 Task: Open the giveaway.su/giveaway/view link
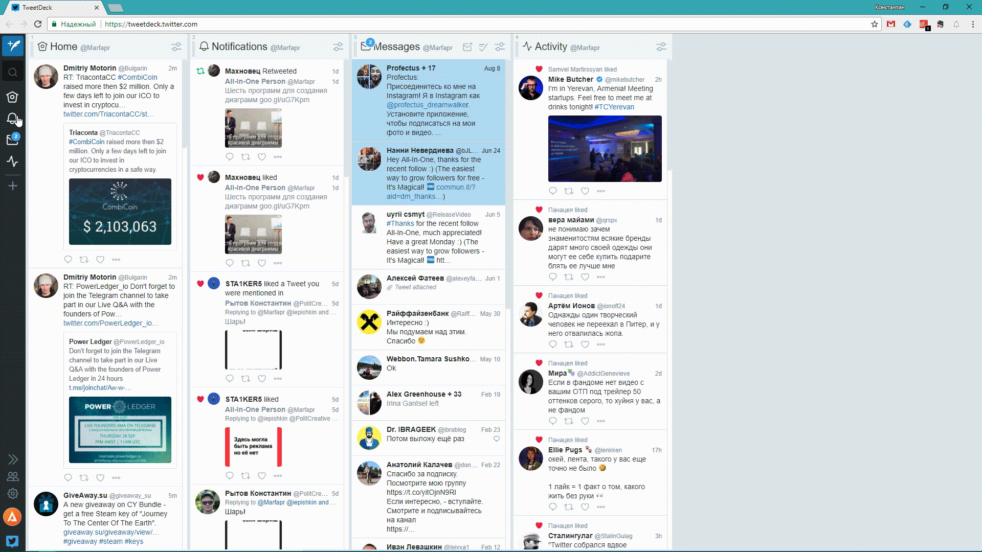[x=111, y=532]
